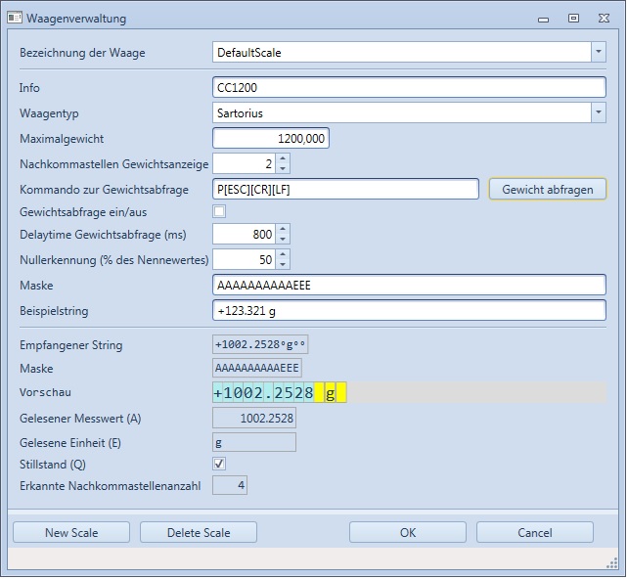Enable the Gewichtsabfrage ein/aus checkbox

pyautogui.click(x=220, y=211)
